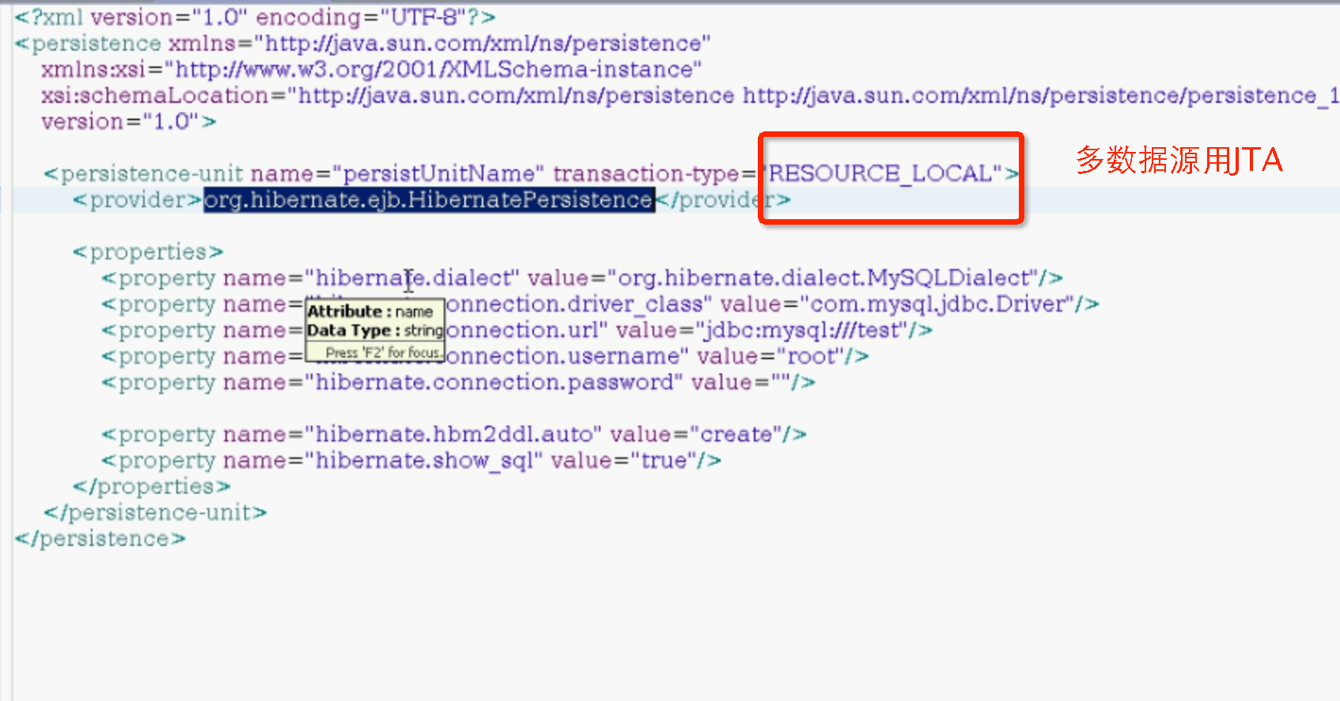
Task: Click the org.hibernate.dialect.MySQLDialect value
Action: 826,279
